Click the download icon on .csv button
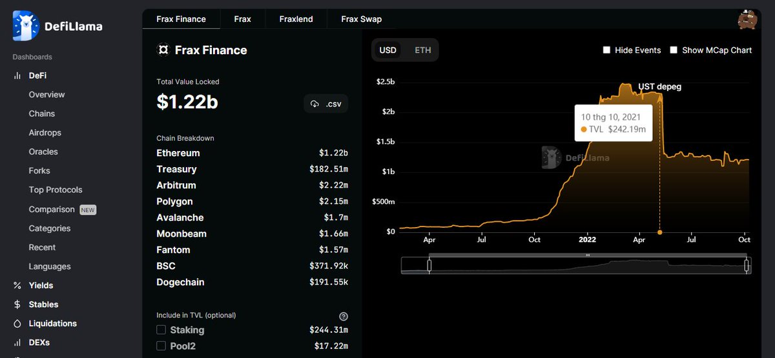Viewport: 775px width, 358px height. point(315,104)
